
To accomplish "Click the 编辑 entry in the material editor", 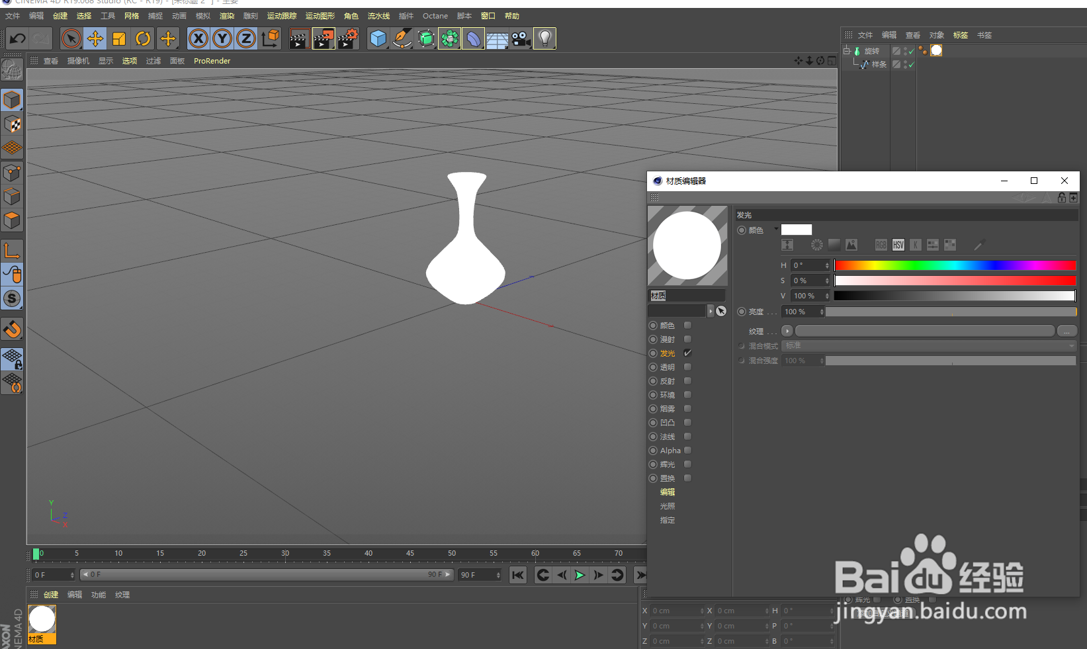I will 667,492.
